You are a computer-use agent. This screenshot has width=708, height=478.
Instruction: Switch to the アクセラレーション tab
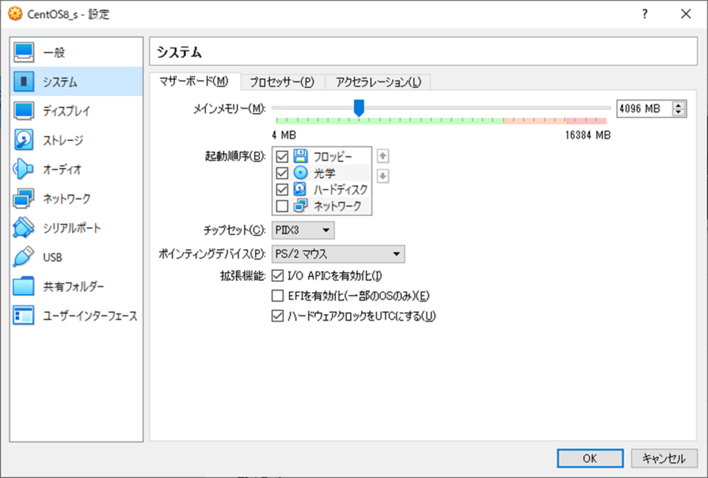(x=378, y=82)
